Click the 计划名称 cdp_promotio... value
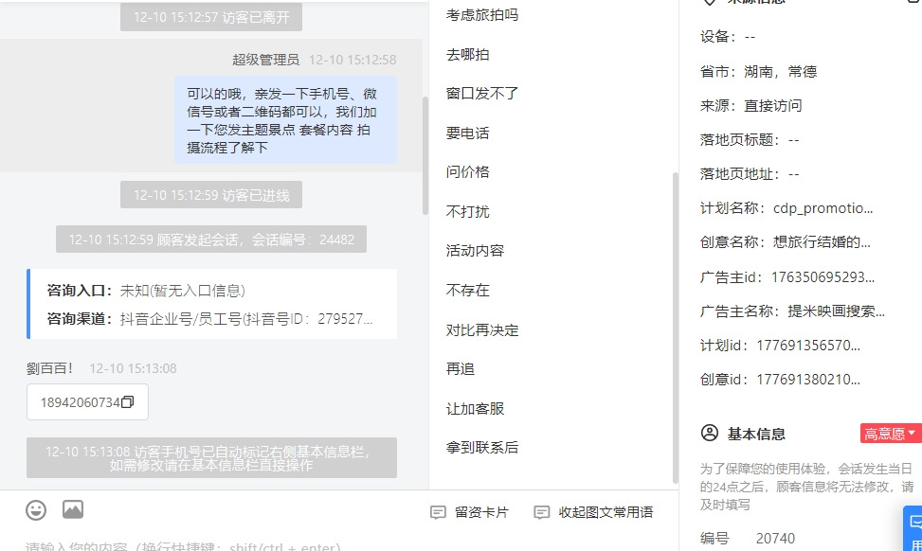The image size is (922, 551). pos(823,208)
